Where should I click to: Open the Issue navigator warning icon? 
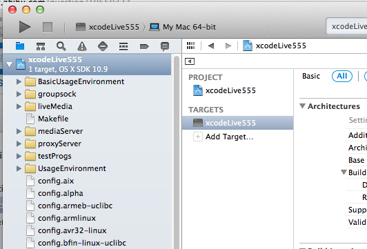pyautogui.click(x=82, y=46)
